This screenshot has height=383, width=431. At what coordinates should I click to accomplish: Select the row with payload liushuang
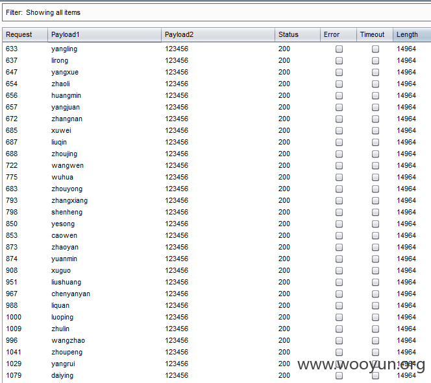point(217,282)
